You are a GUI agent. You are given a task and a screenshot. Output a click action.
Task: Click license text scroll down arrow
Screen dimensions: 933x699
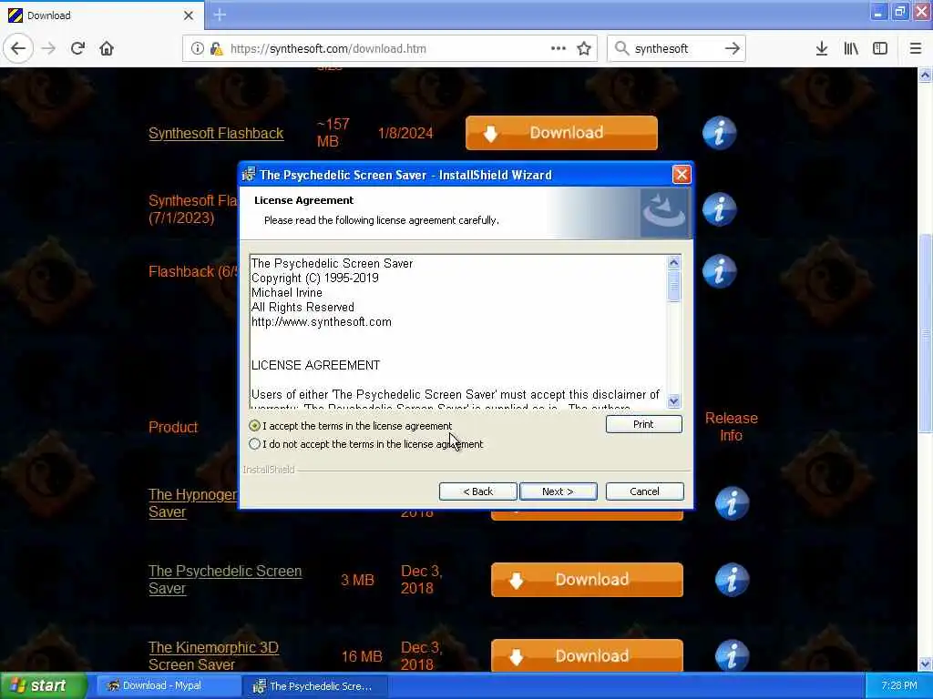(x=673, y=401)
